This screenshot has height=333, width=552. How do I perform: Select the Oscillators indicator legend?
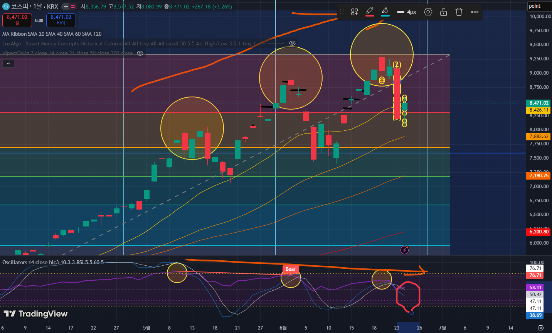pyautogui.click(x=53, y=262)
